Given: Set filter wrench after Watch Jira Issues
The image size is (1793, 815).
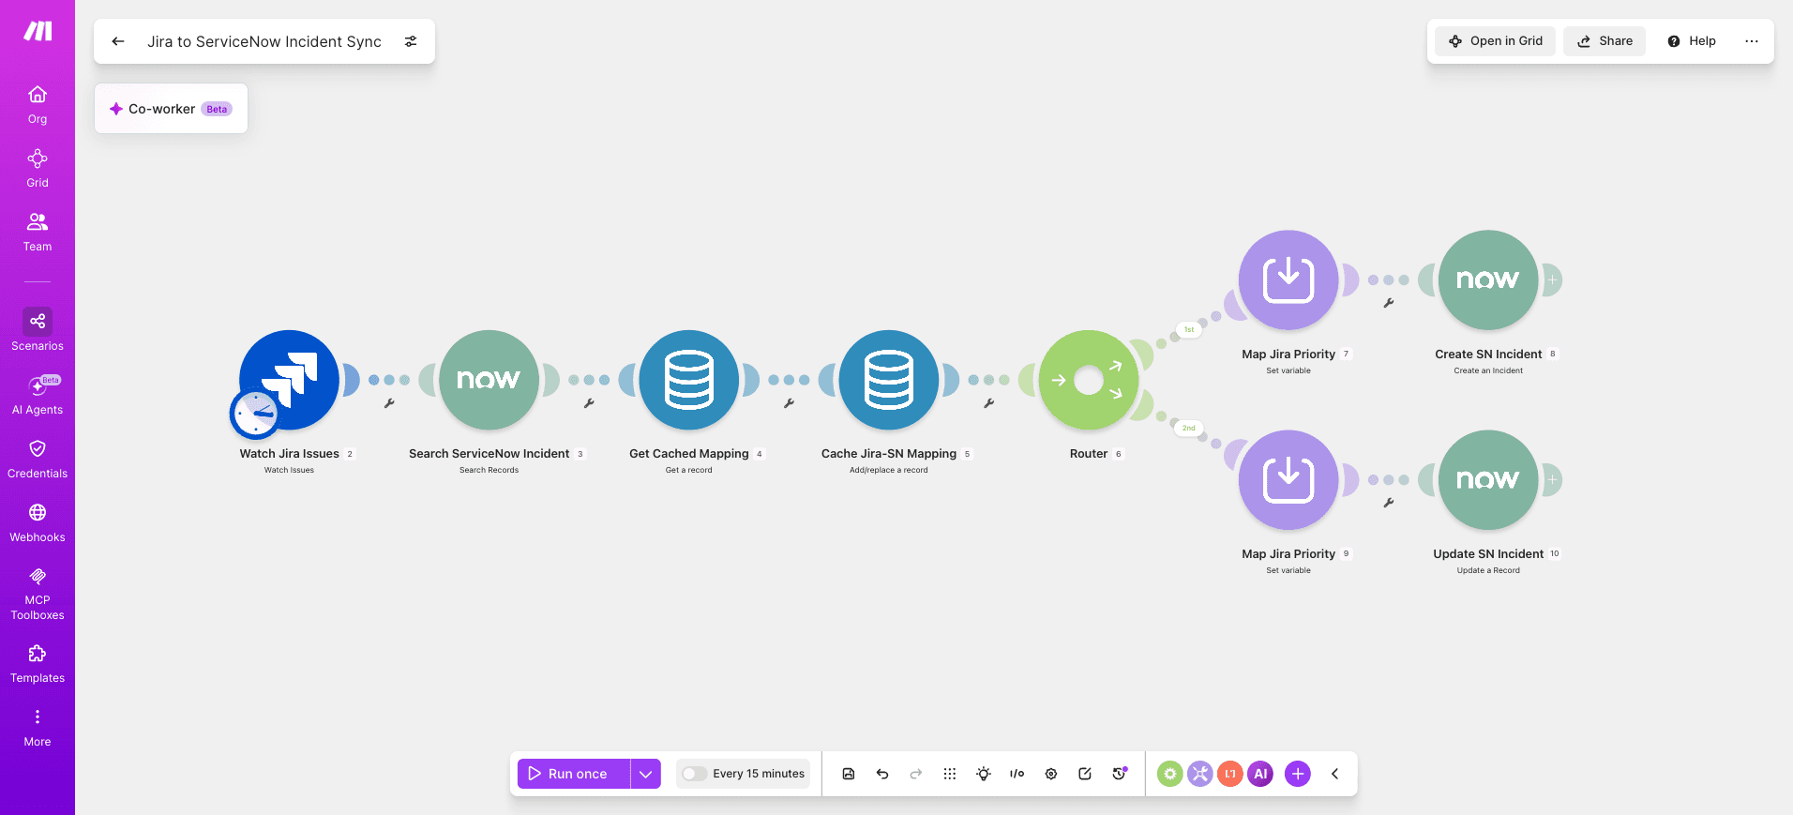Looking at the screenshot, I should pos(389,403).
